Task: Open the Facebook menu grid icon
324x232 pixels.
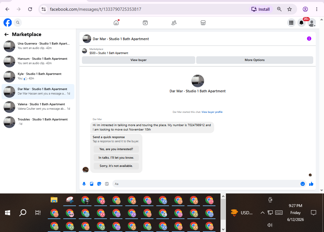Action: pyautogui.click(x=291, y=23)
